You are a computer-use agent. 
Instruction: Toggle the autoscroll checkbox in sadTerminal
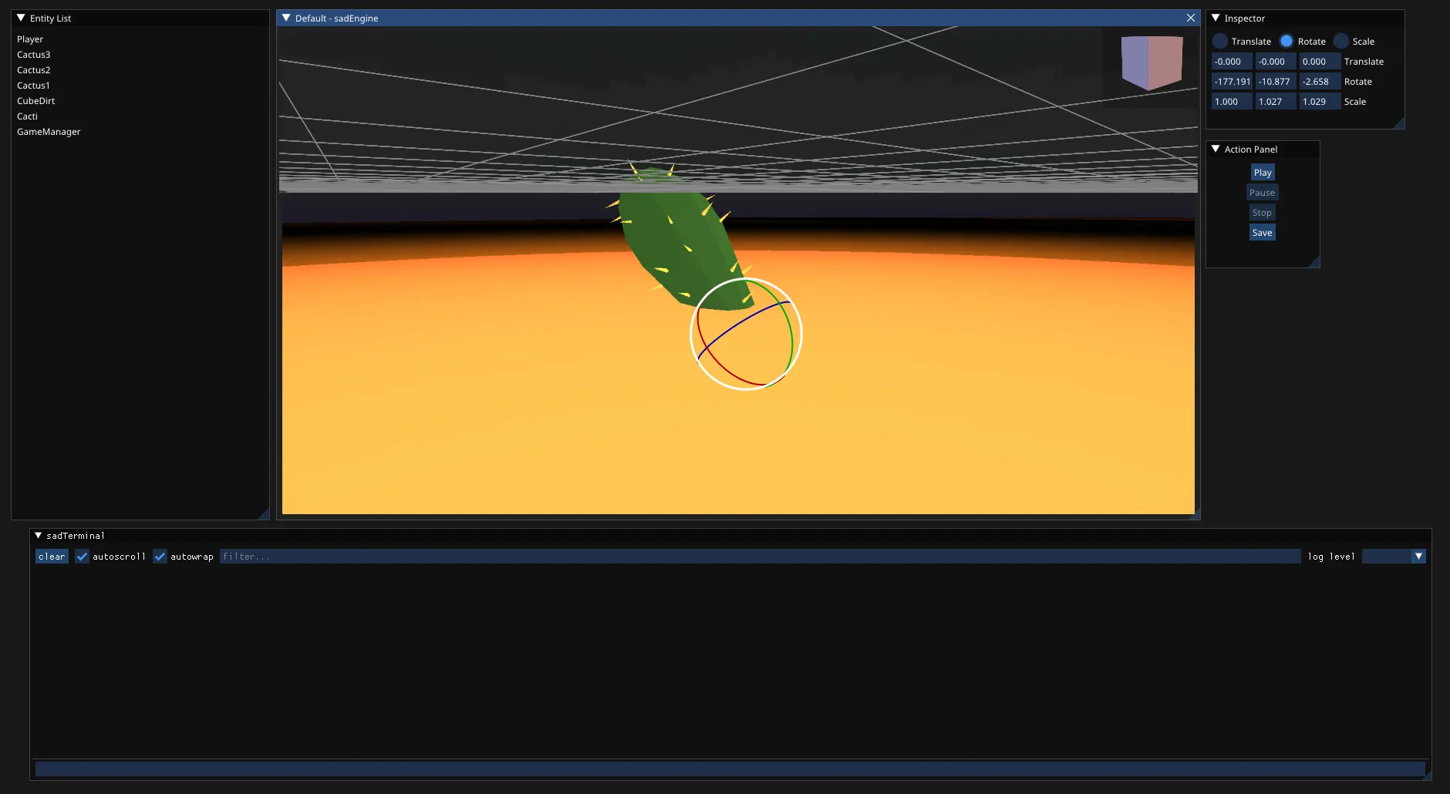click(82, 557)
